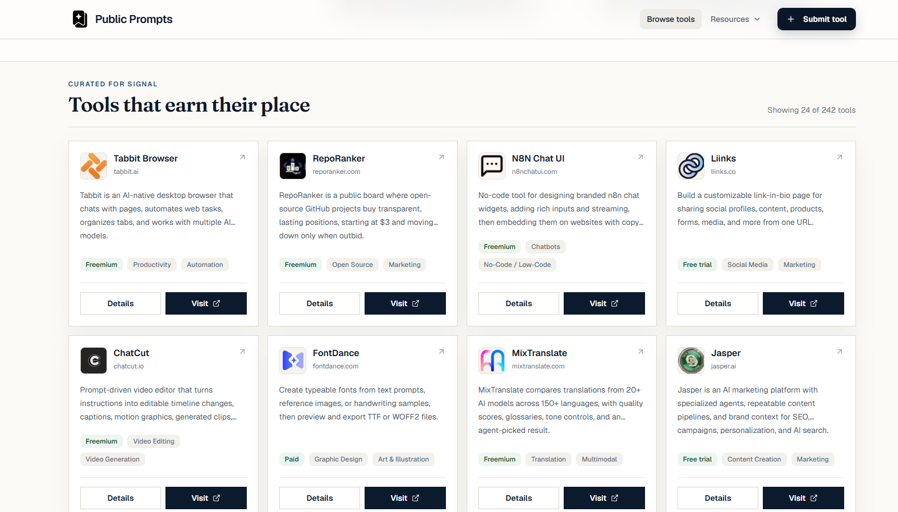Click the Paid tag on FontDance
This screenshot has height=512, width=898.
(292, 459)
